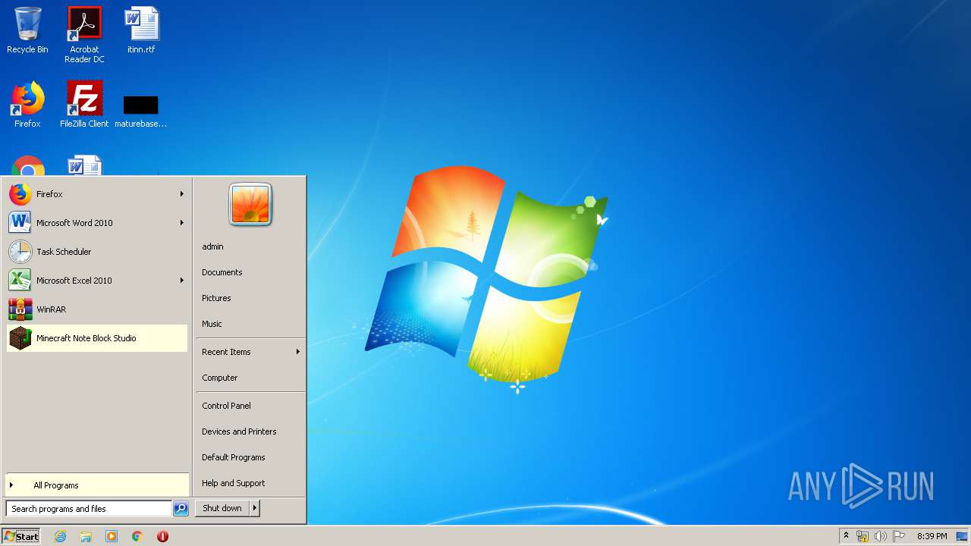
Task: Click the user account flower picture
Action: click(x=250, y=205)
